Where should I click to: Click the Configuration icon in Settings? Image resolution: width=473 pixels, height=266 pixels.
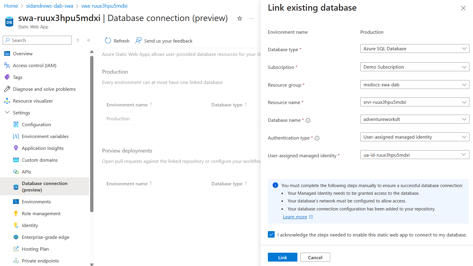pos(16,124)
